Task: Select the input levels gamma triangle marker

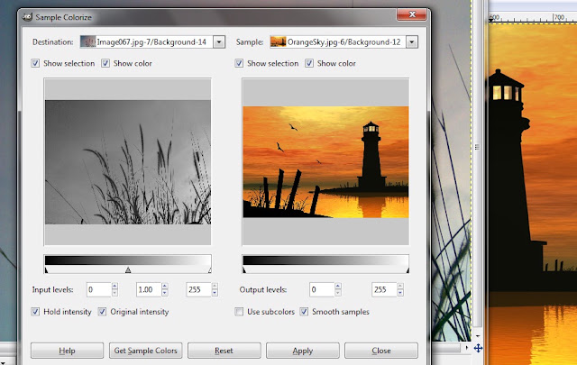Action: click(x=128, y=270)
